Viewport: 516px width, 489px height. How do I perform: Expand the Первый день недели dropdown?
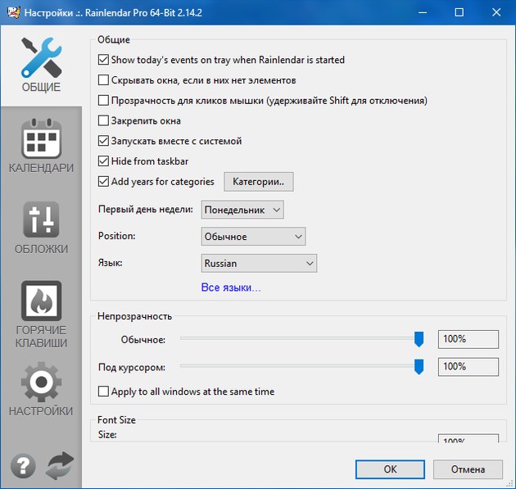242,210
